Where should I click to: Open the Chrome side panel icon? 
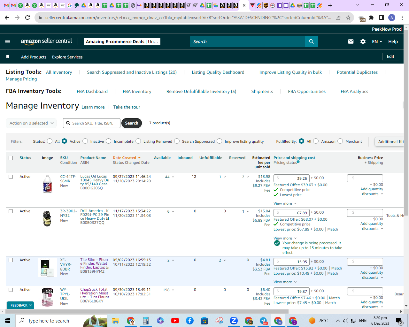coord(382,18)
